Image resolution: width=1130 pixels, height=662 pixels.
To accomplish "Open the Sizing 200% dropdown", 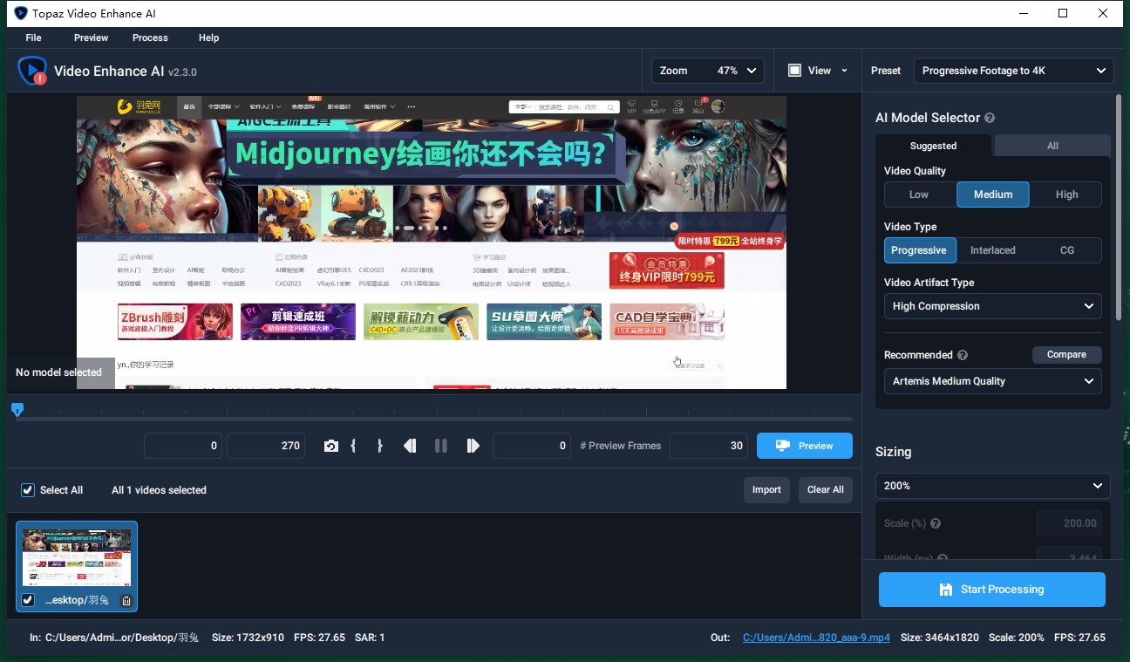I will coord(993,486).
